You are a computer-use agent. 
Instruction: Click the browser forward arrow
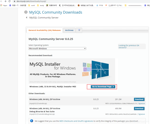(5, 1)
